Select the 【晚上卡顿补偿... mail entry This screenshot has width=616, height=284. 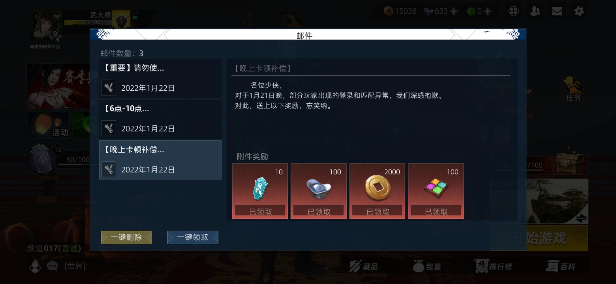tap(160, 160)
